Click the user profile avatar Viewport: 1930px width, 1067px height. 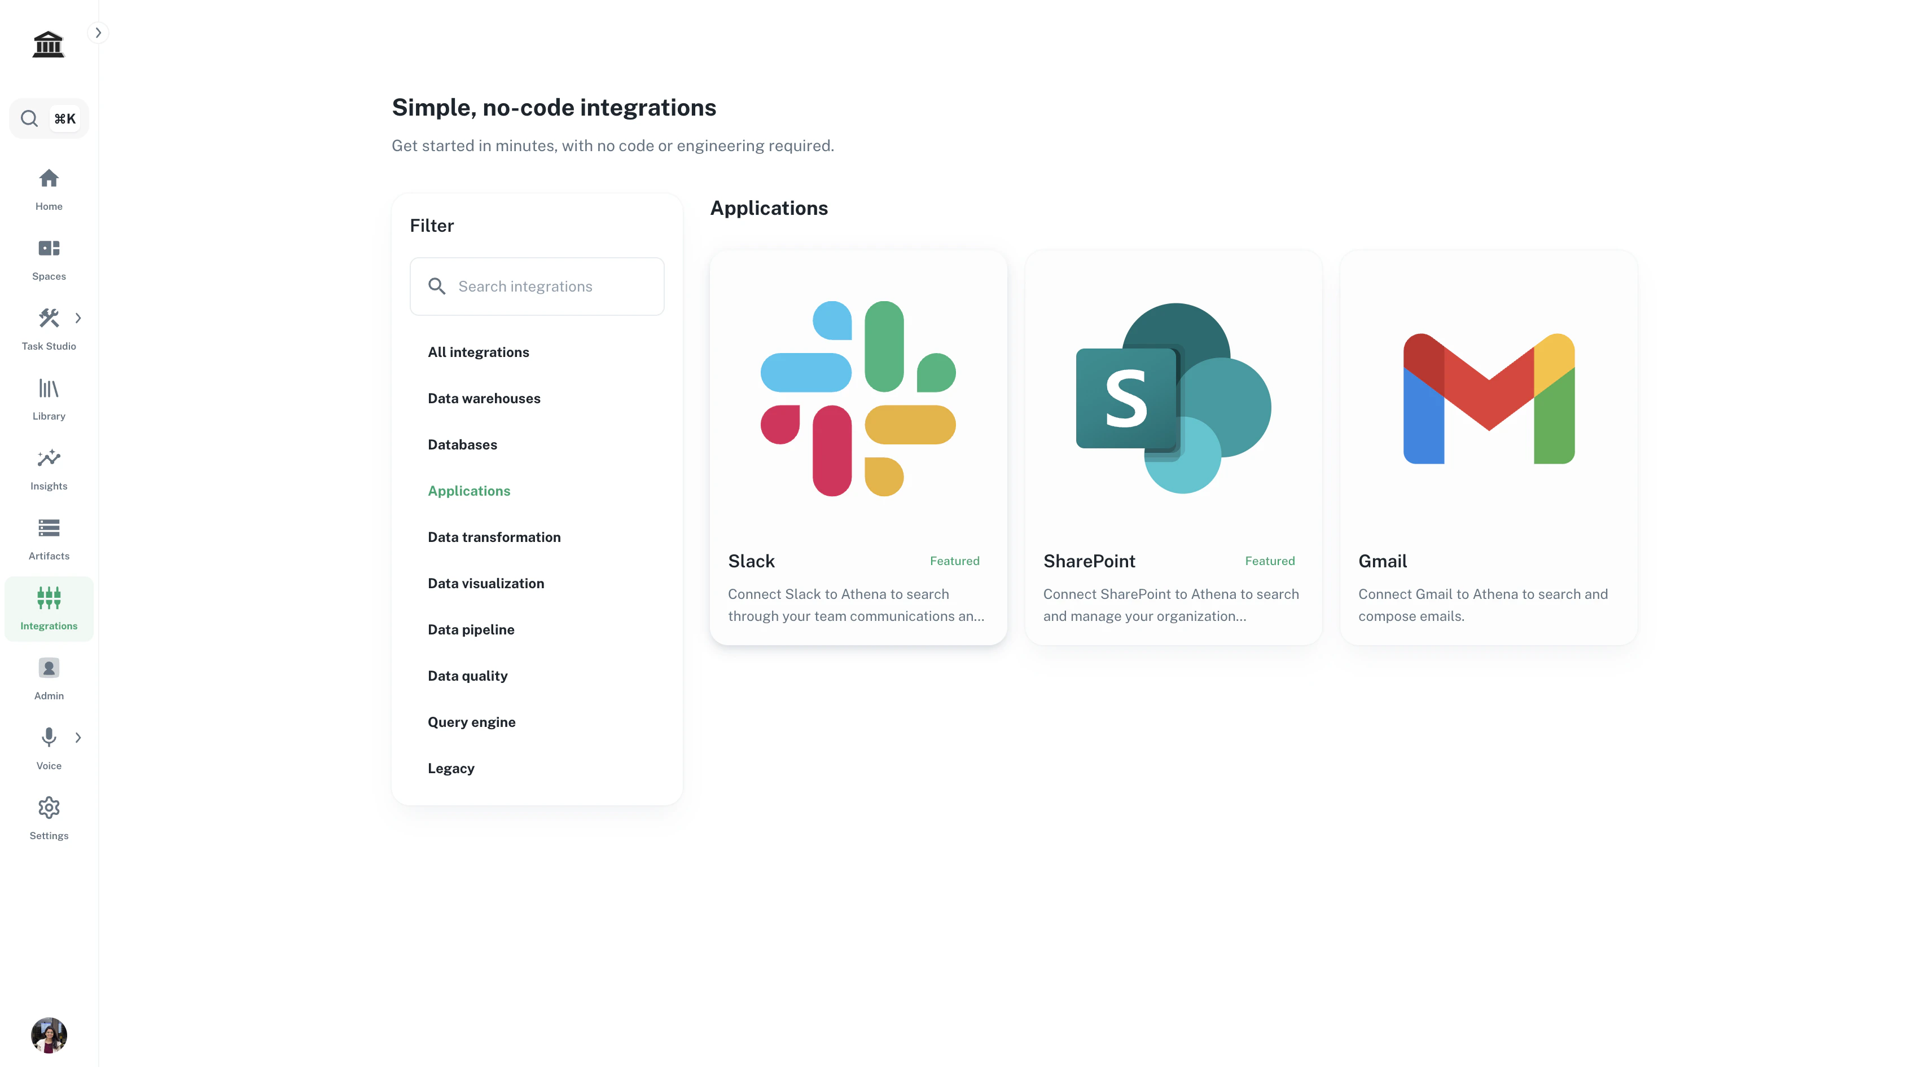coord(49,1035)
